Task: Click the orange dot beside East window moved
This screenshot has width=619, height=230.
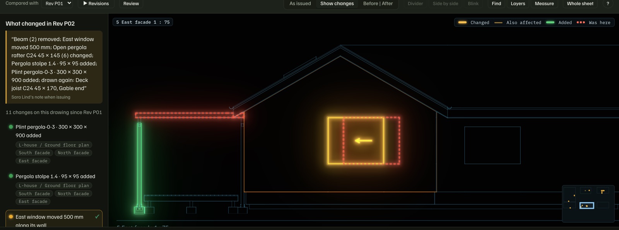Action: pos(11,217)
